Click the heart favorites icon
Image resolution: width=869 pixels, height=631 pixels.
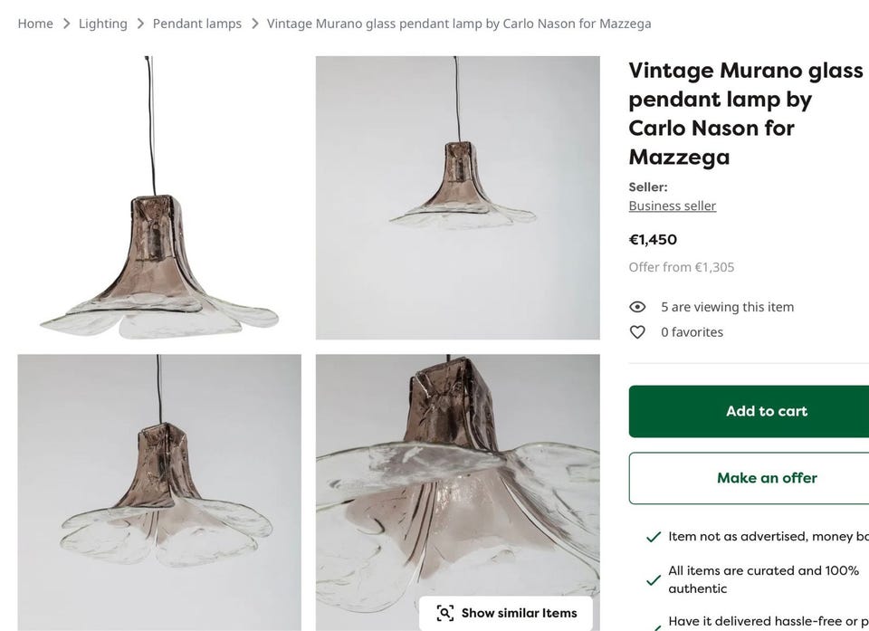point(637,332)
